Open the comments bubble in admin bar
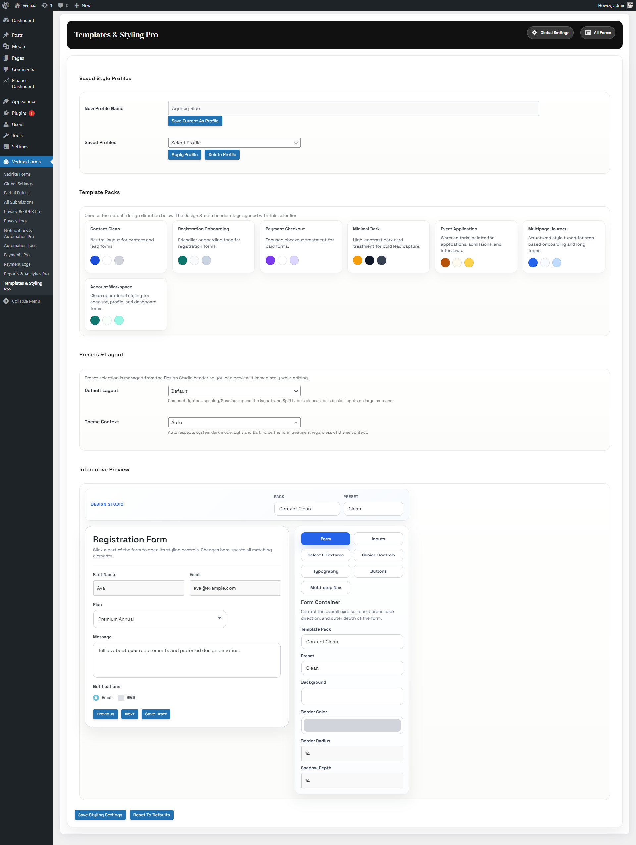 [60, 5]
